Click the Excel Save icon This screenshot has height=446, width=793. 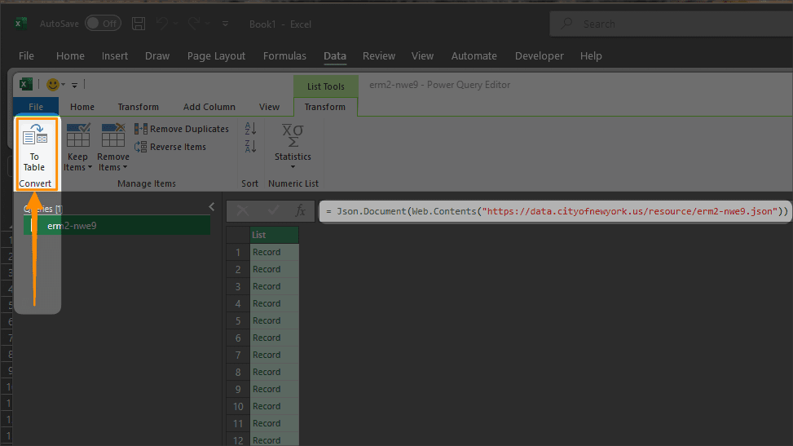point(139,24)
